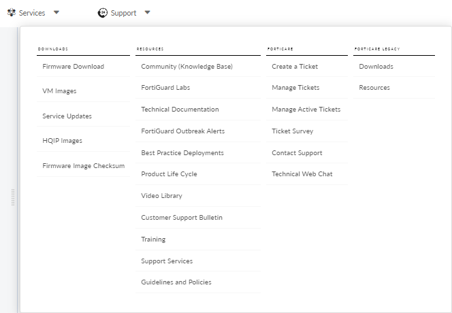Visit Community (Knowledge Base)
This screenshot has width=452, height=313.
pos(187,67)
